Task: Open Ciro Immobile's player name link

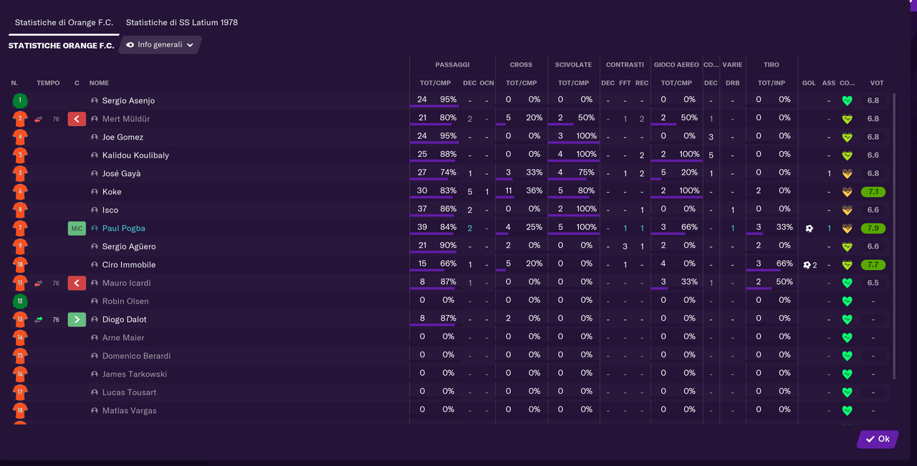Action: pyautogui.click(x=129, y=265)
